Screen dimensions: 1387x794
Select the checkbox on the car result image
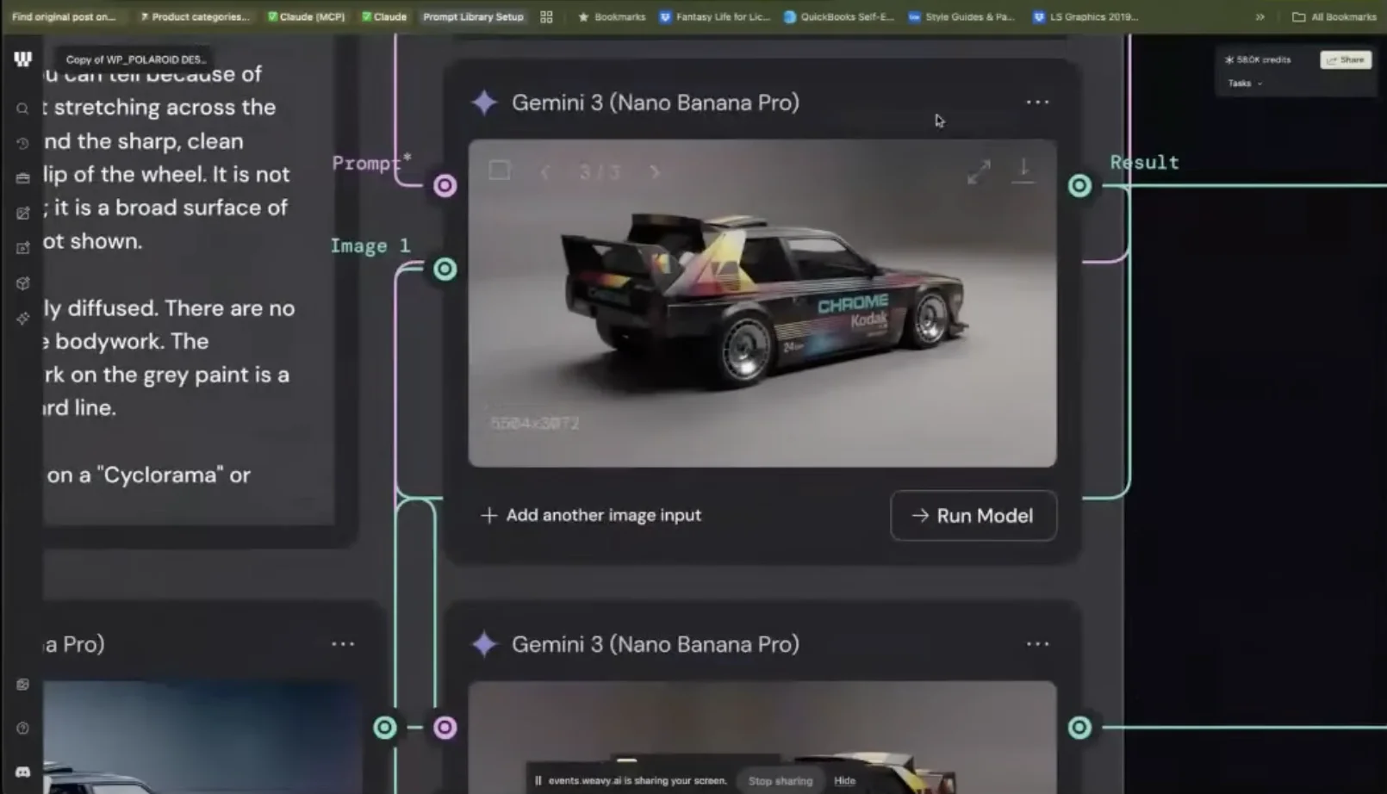click(x=500, y=171)
